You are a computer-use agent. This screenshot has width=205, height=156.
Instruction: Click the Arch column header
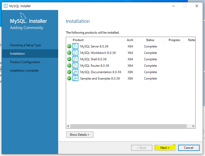point(130,40)
